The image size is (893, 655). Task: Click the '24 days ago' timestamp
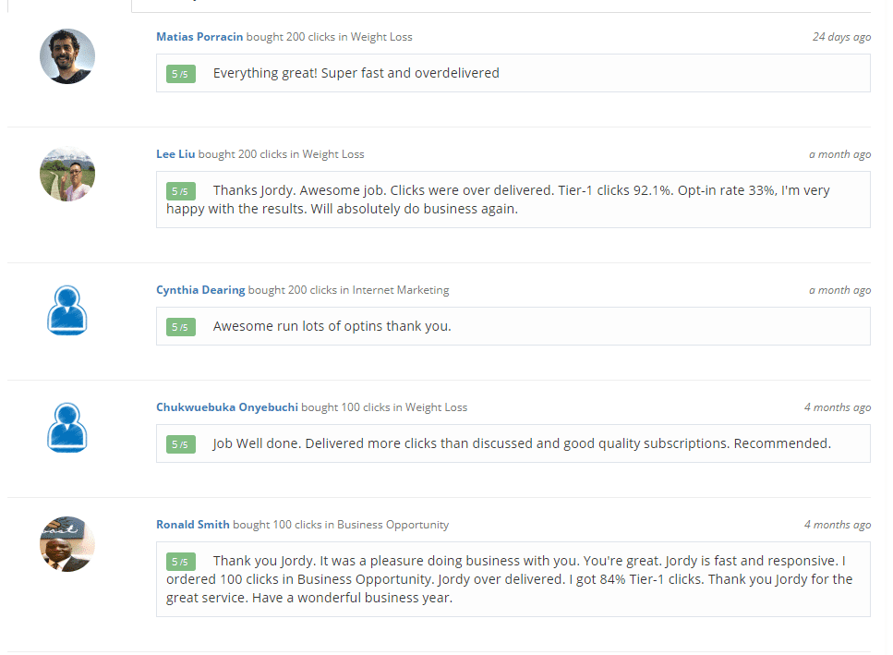point(841,36)
